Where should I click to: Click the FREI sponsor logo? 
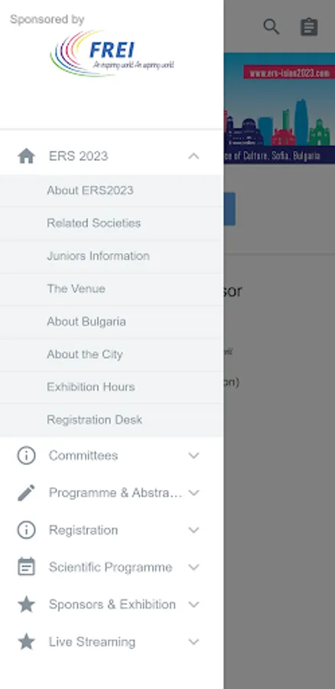112,54
